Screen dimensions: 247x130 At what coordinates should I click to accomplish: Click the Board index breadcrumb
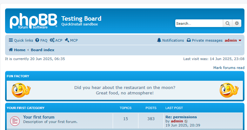point(43,50)
